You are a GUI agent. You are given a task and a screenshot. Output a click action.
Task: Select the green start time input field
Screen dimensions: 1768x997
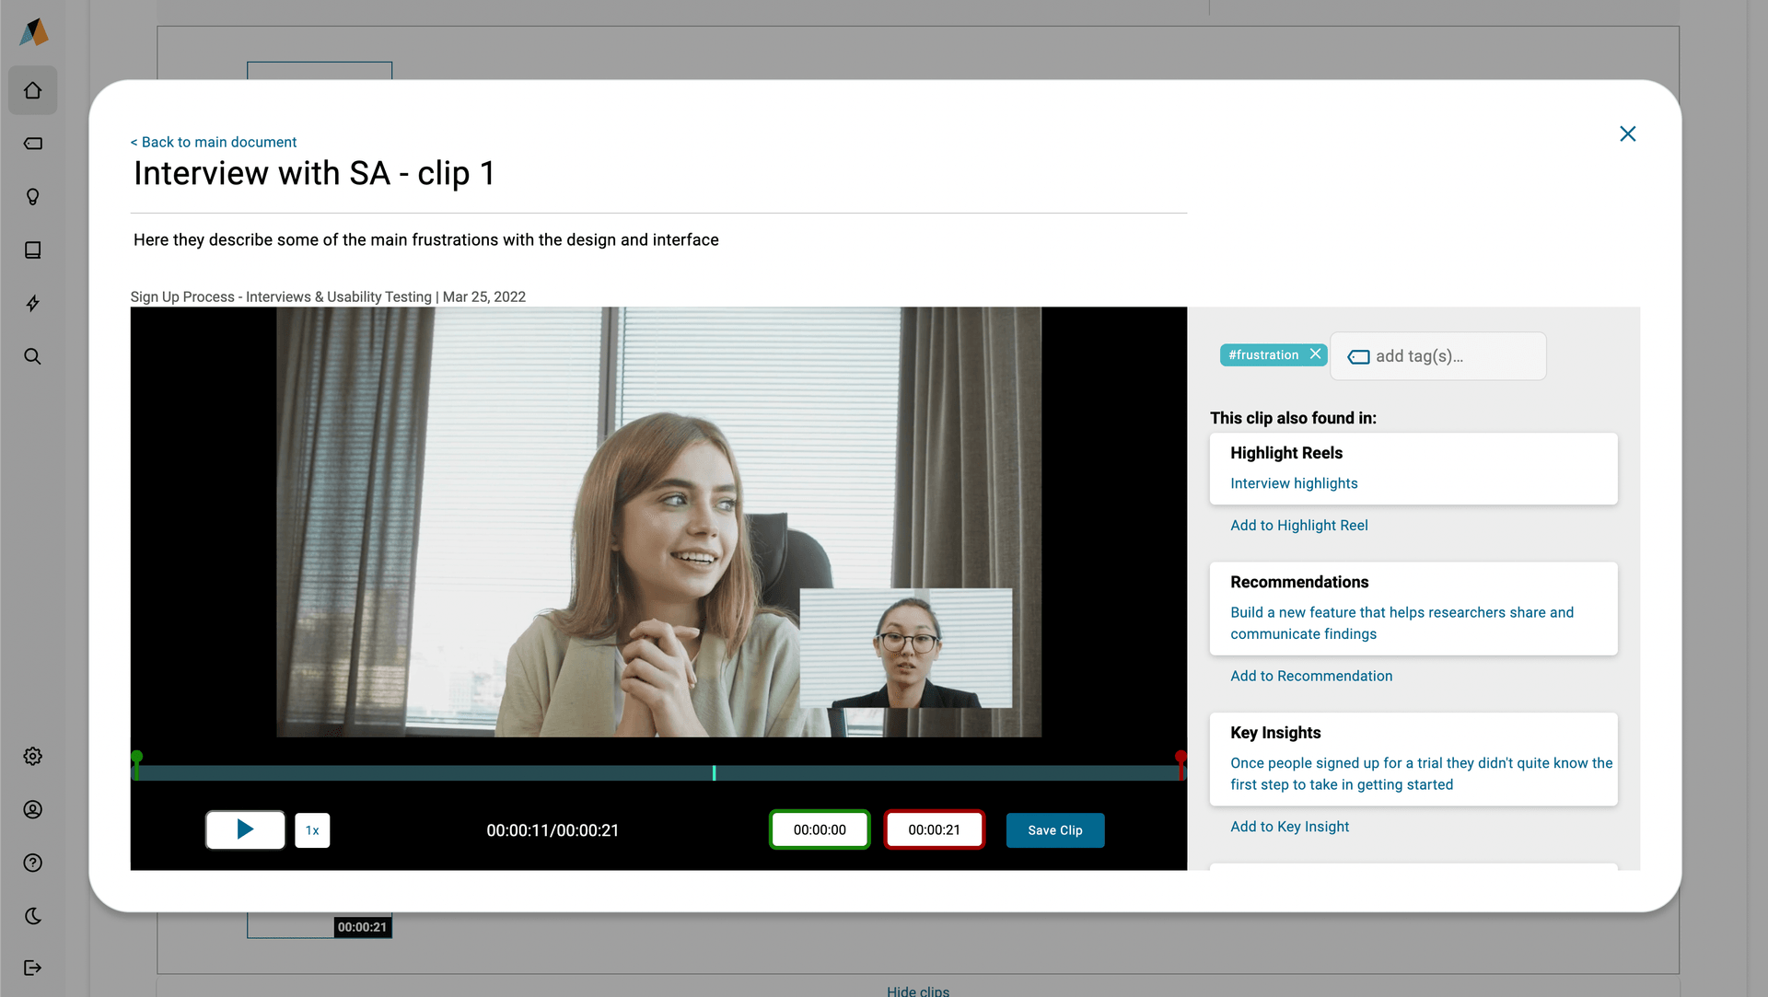pos(820,829)
